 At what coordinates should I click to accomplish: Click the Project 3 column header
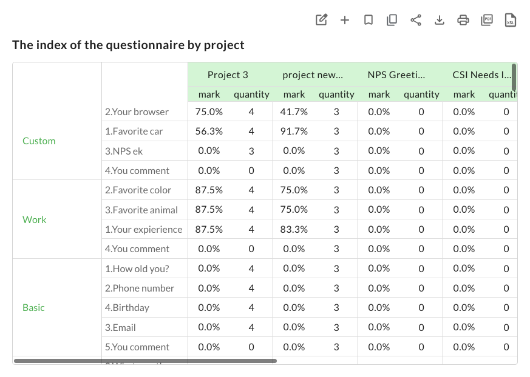[228, 75]
